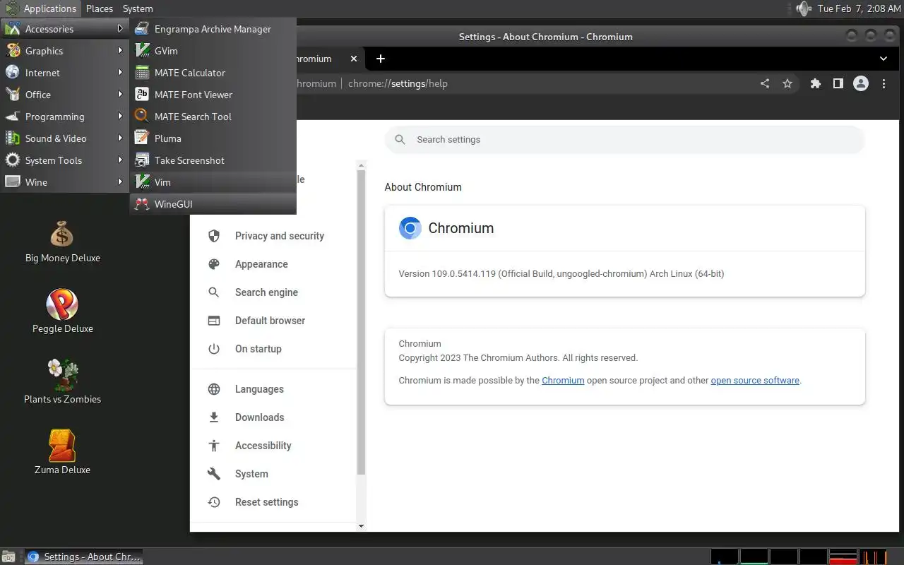Open WineGUI menu entry
The image size is (904, 565).
[213, 204]
